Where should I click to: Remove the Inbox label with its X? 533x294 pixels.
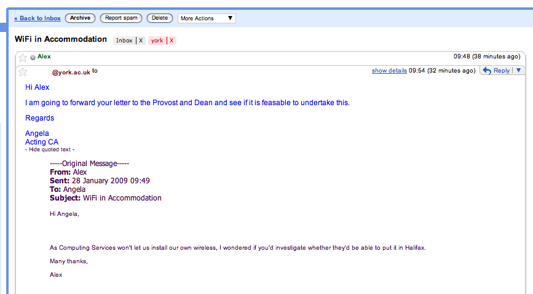coord(141,41)
